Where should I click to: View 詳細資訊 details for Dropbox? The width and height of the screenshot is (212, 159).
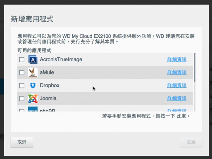pyautogui.click(x=177, y=86)
